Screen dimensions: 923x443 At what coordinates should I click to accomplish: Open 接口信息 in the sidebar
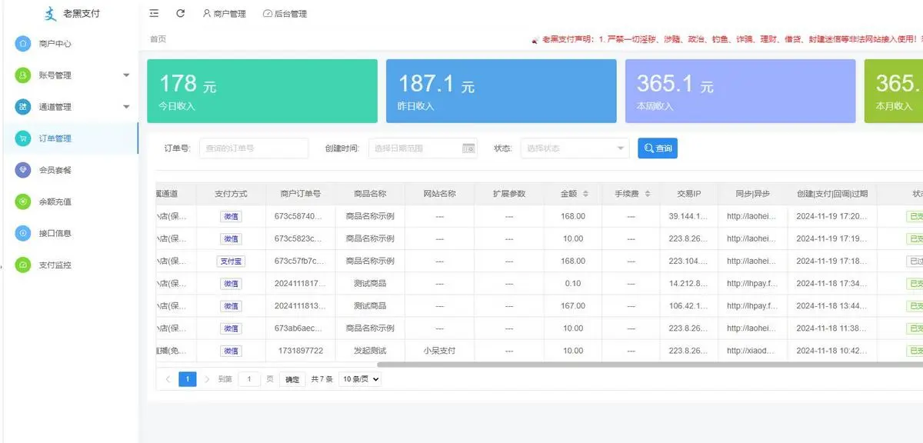tap(54, 233)
